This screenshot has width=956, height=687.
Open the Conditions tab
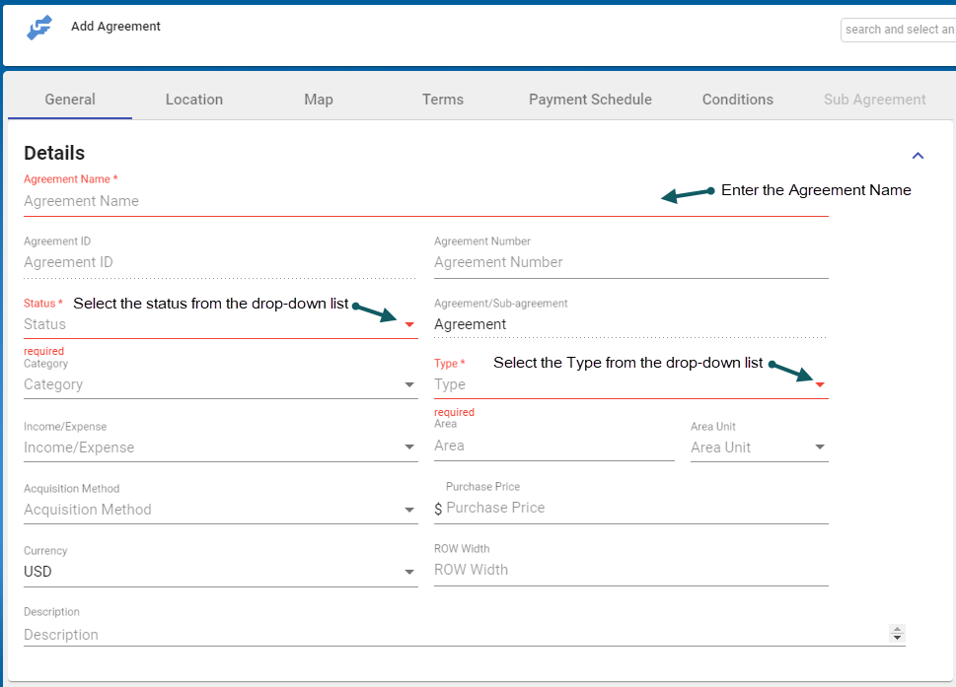click(x=738, y=100)
